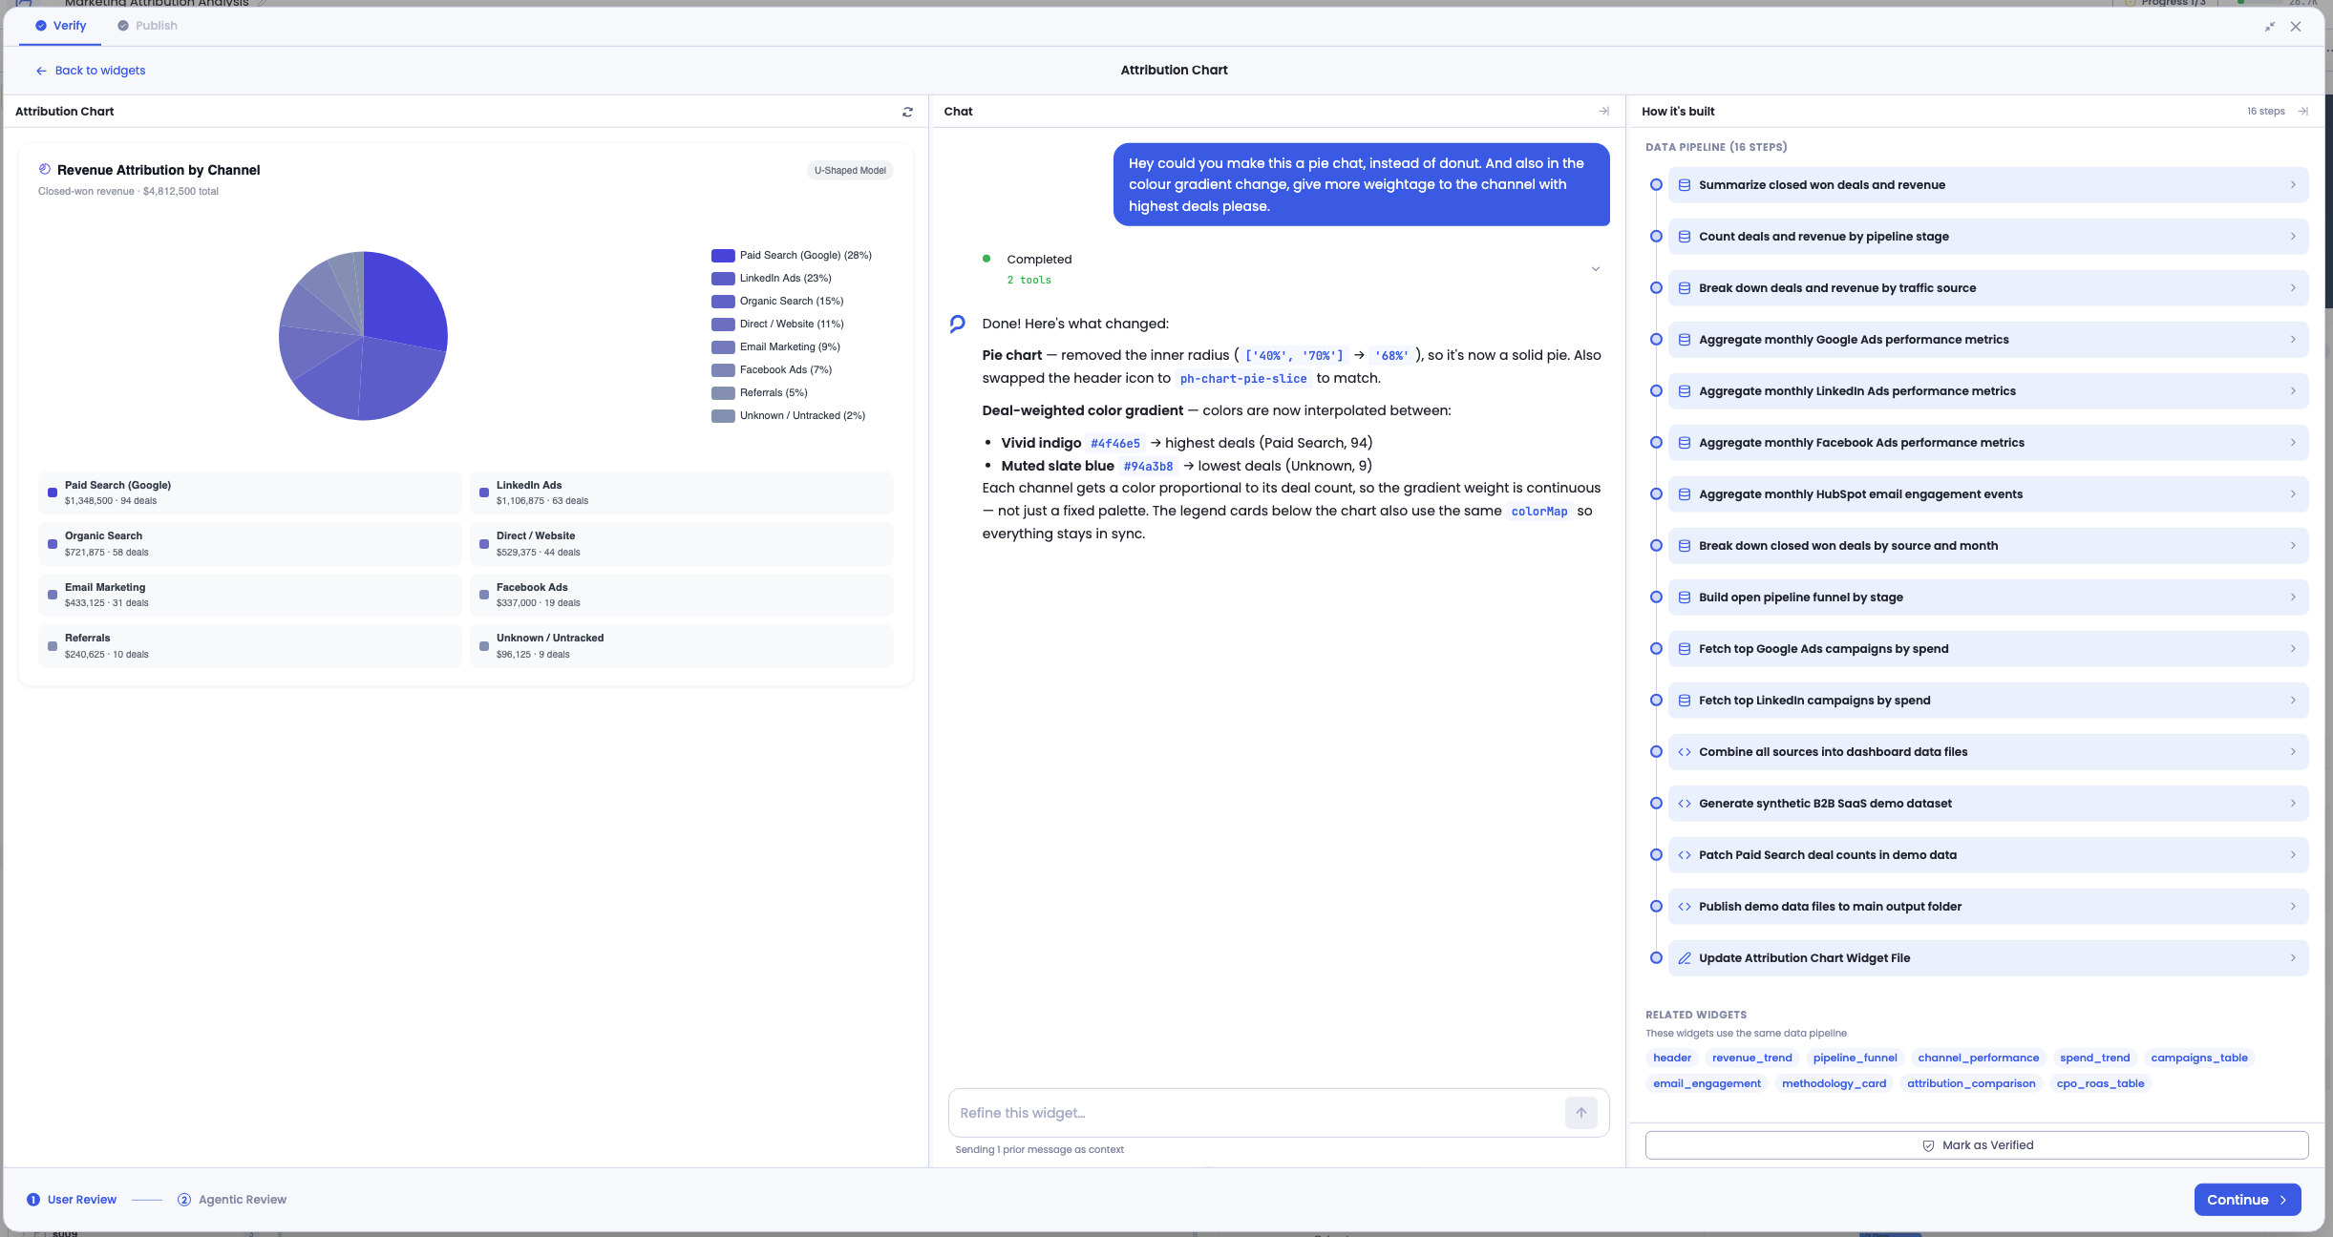Select the User Review step
Viewport: 2333px width, 1237px height.
[x=72, y=1200]
